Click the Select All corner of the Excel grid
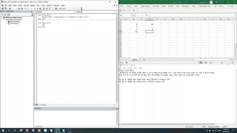The width and height of the screenshot is (237, 133). click(x=120, y=19)
